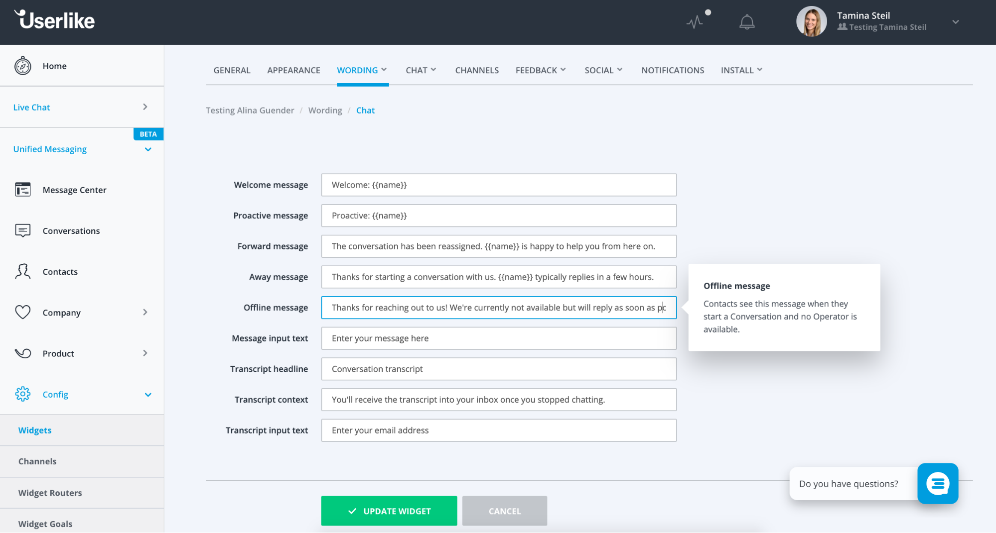This screenshot has width=996, height=533.
Task: Click the BETA badge
Action: (148, 134)
